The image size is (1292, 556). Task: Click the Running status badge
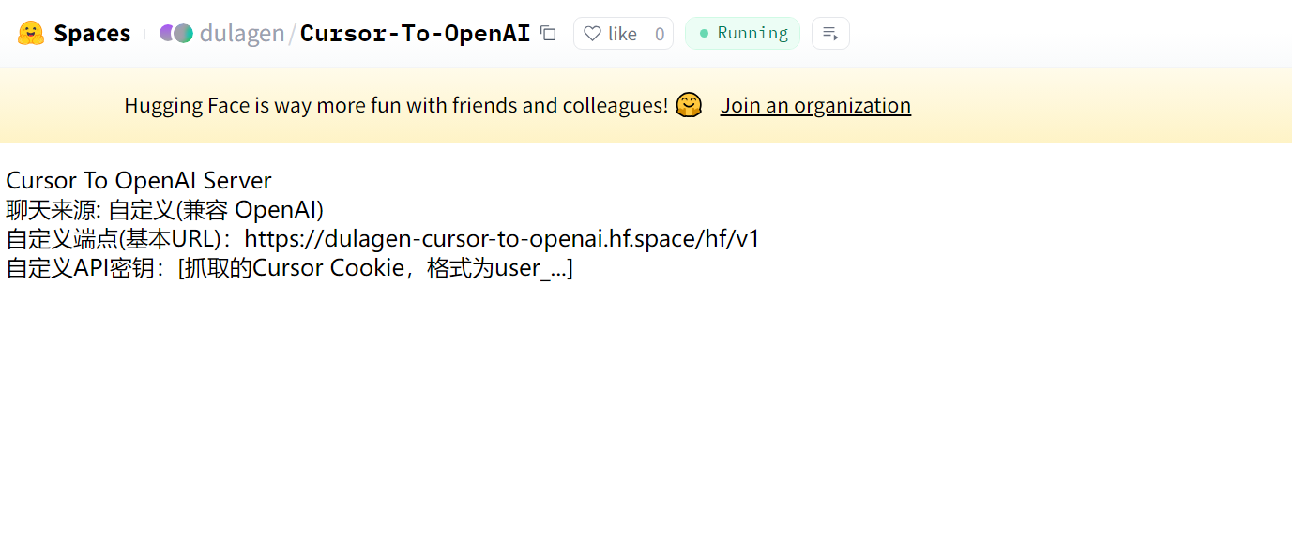coord(742,33)
